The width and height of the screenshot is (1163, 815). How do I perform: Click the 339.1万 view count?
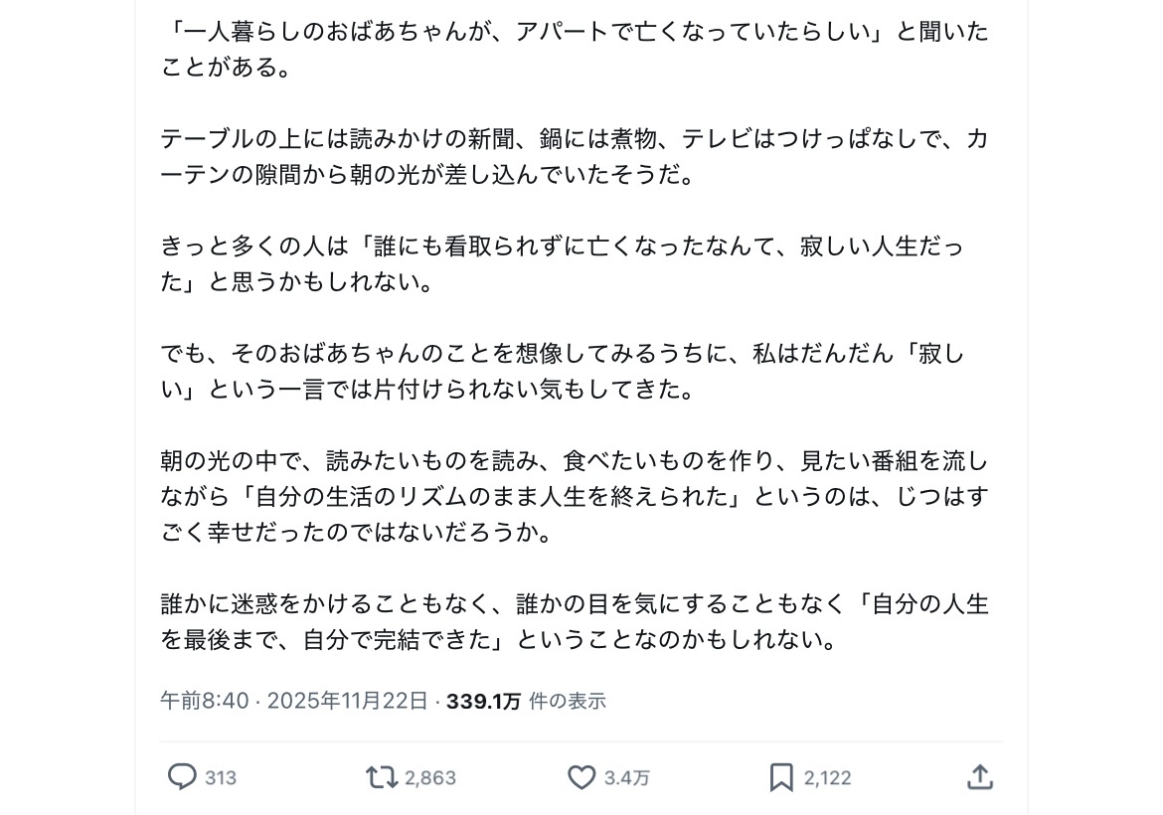[483, 701]
